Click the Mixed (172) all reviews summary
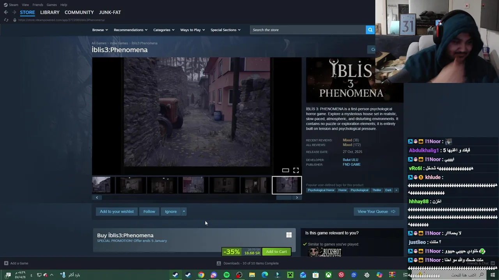Viewport: 499px width, 280px height. (x=352, y=145)
